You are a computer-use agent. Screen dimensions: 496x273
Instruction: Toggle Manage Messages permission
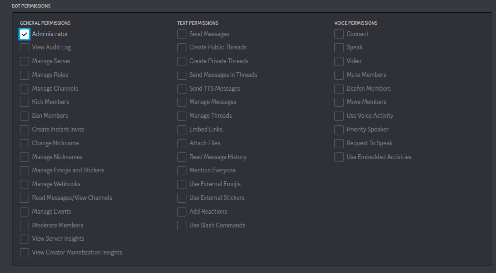click(x=182, y=102)
